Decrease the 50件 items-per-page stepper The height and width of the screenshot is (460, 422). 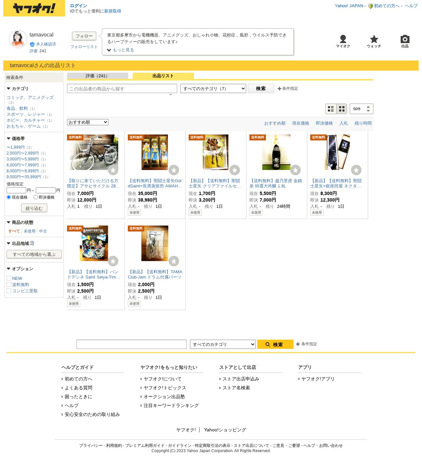coord(368,111)
